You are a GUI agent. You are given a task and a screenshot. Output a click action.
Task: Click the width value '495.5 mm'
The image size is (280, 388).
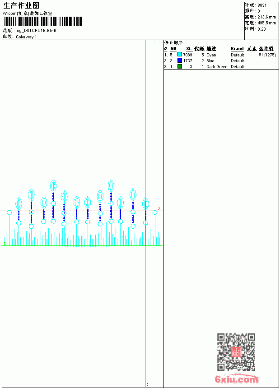[x=266, y=23]
